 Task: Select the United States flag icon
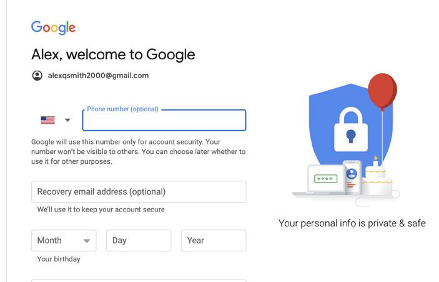tap(47, 120)
